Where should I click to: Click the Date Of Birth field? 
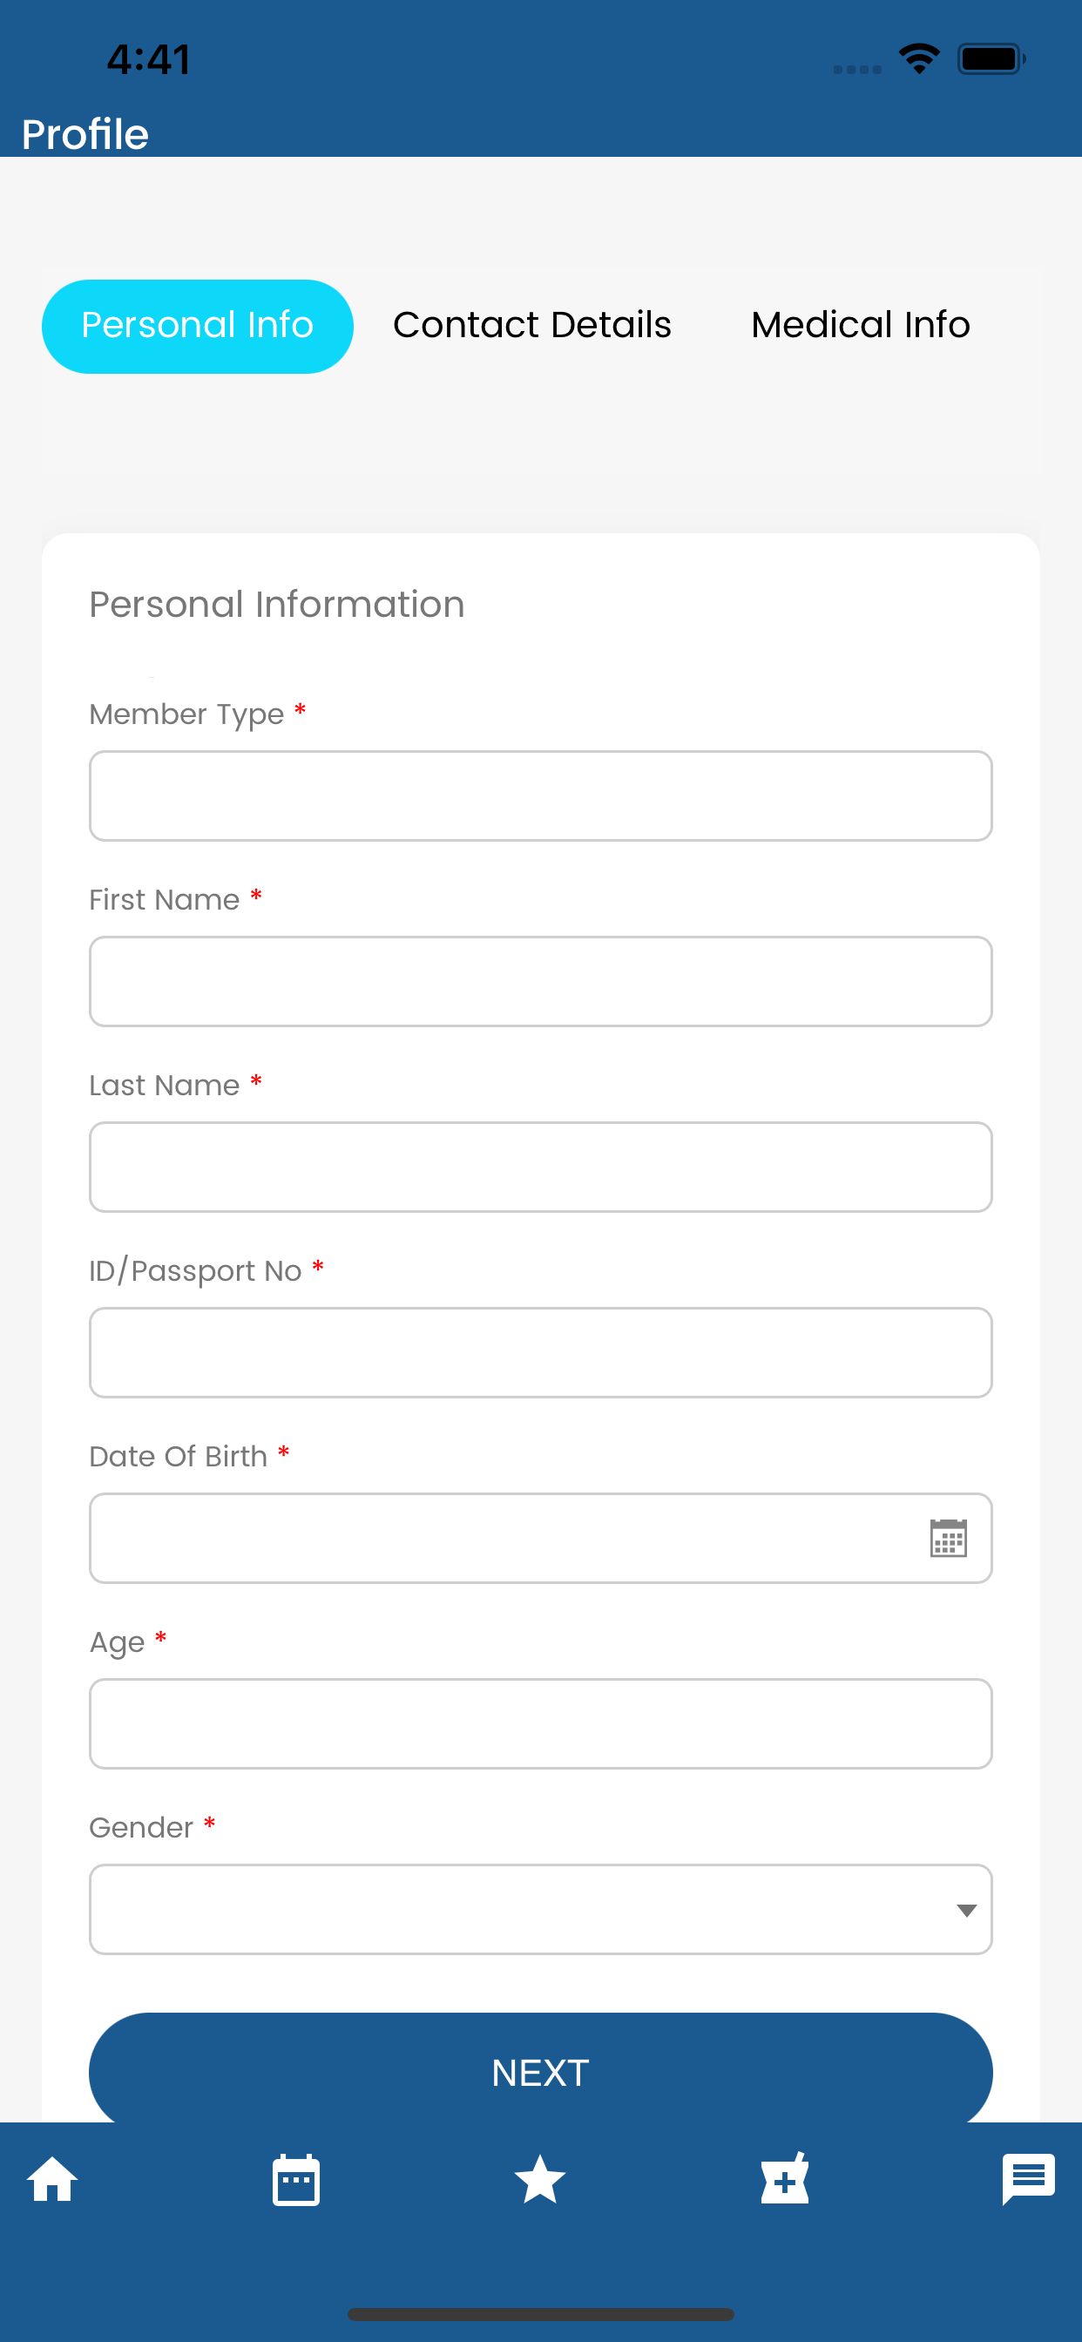[540, 1539]
